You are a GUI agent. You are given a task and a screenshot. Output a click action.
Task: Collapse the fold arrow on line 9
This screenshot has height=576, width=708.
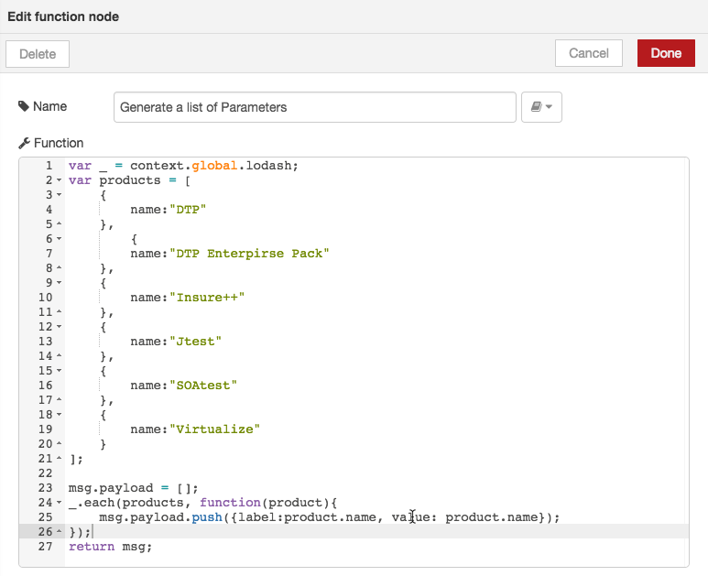click(60, 283)
